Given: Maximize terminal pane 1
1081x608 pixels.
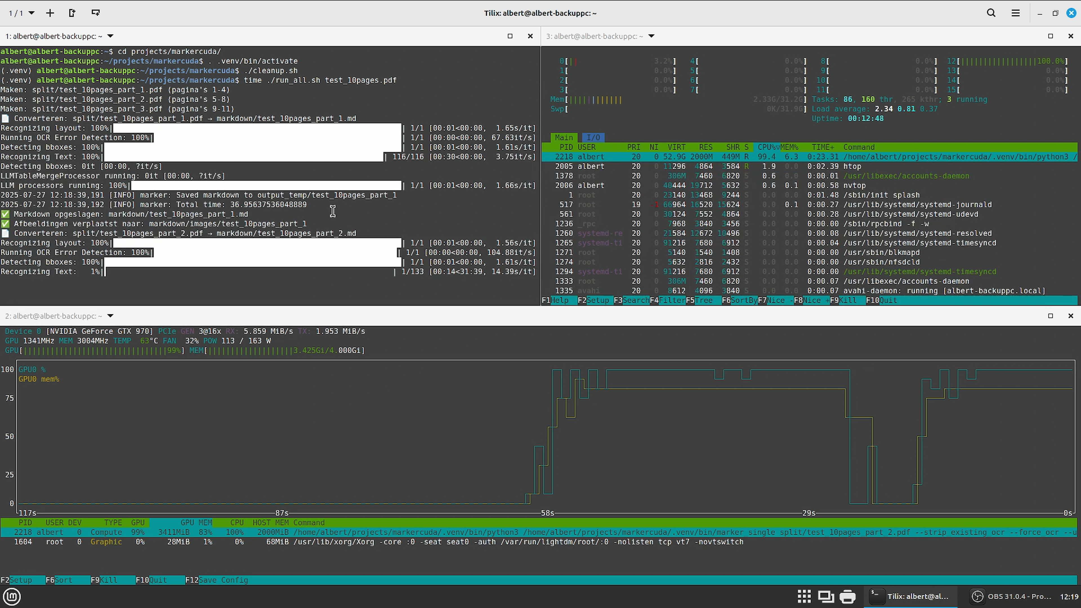Looking at the screenshot, I should point(510,36).
